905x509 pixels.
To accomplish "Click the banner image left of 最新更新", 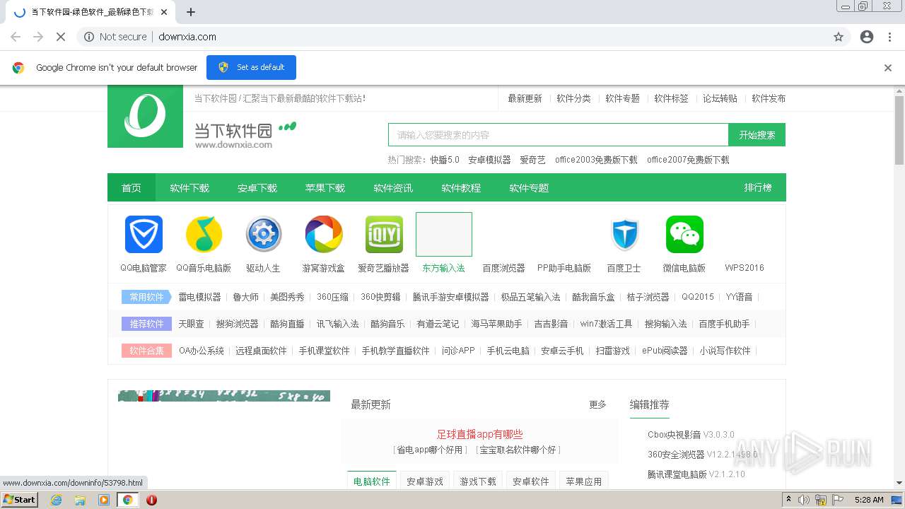I will (224, 396).
